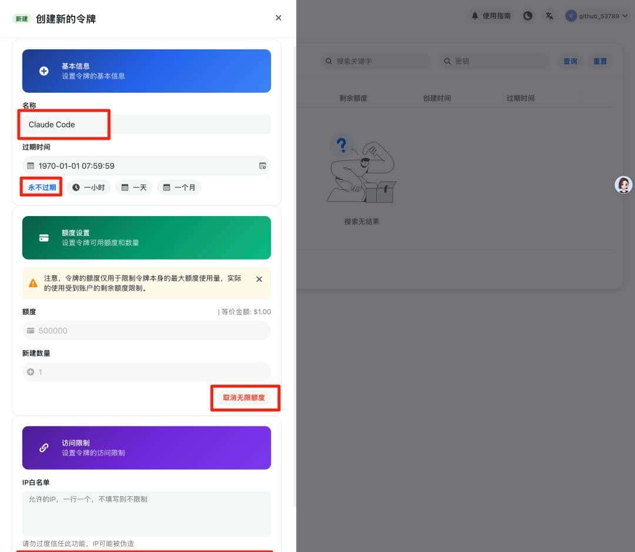The height and width of the screenshot is (552, 635).
Task: Open the calendar picker icon in 过期时间 field
Action: [263, 166]
